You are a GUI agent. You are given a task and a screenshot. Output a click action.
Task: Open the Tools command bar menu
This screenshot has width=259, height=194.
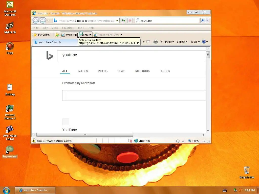coord(195,42)
